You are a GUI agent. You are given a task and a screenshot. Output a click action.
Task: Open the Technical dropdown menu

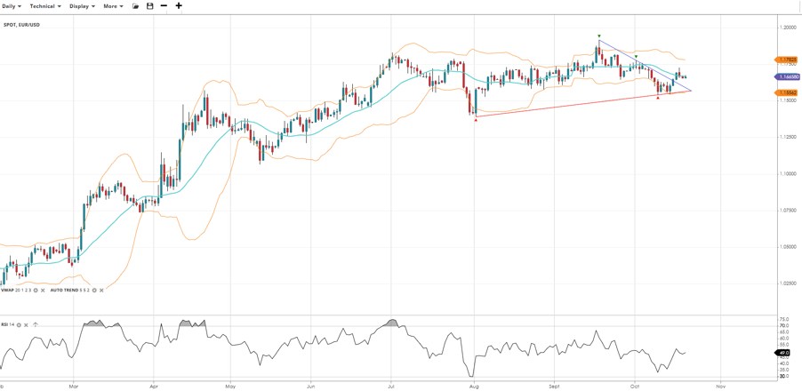tap(45, 6)
